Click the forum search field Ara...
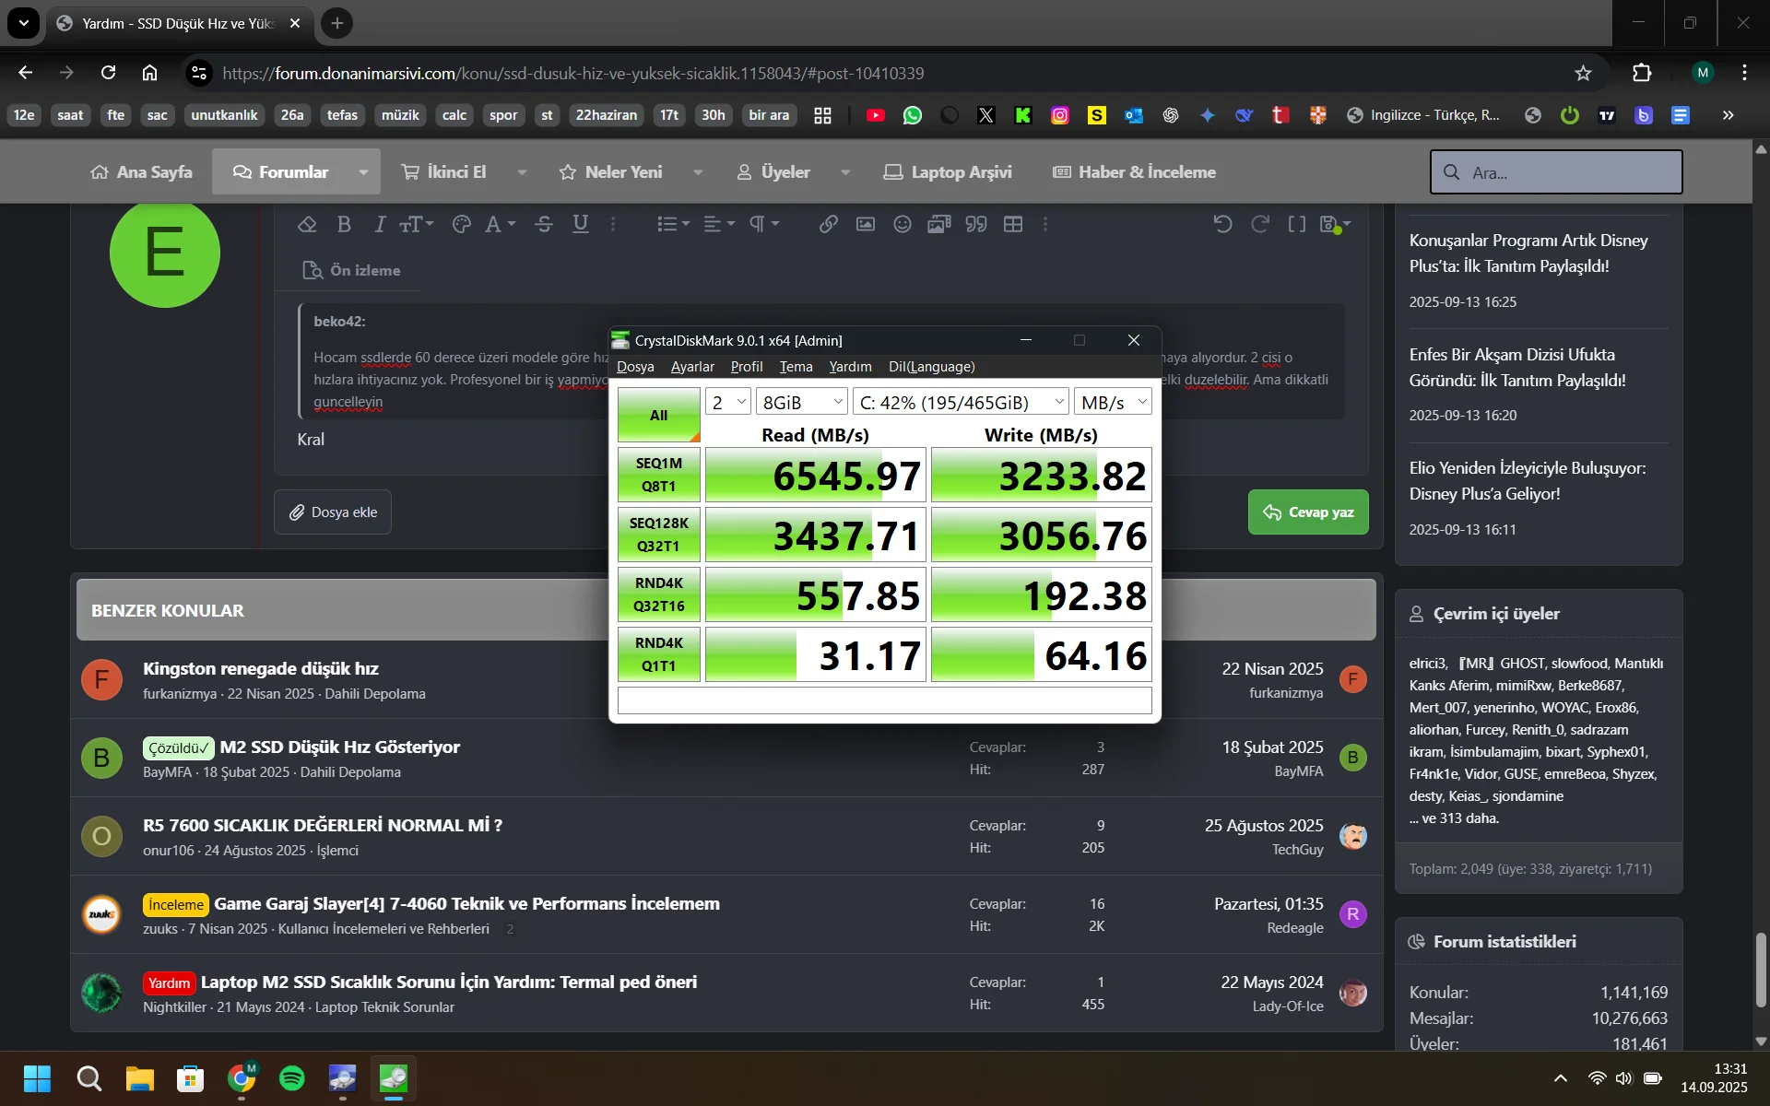 pos(1567,172)
